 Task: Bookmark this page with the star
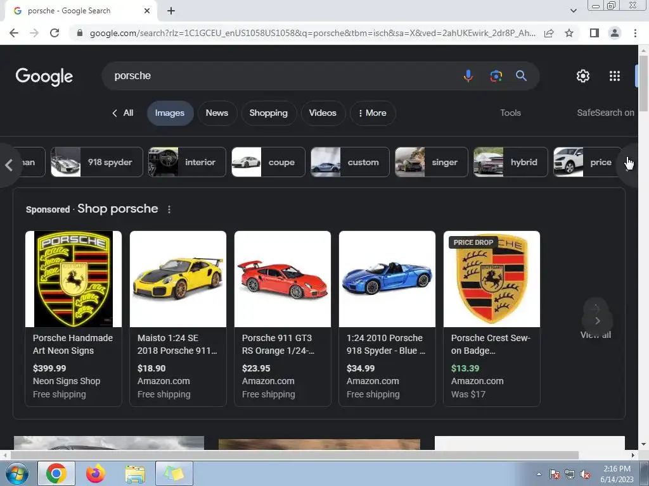point(569,33)
